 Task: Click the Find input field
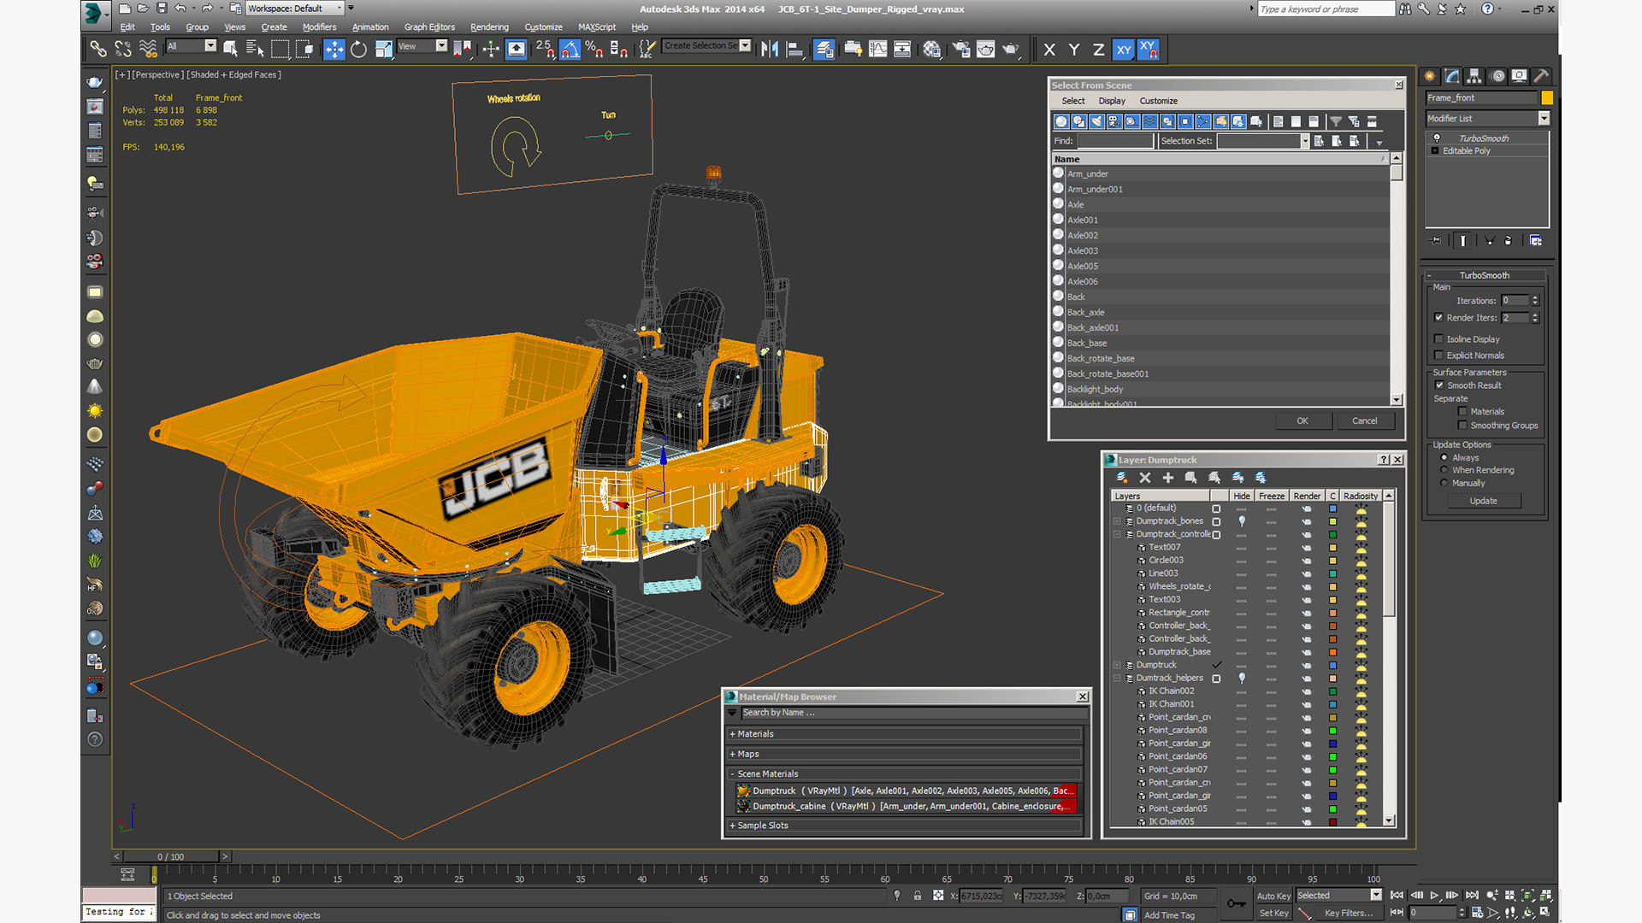tap(1114, 141)
